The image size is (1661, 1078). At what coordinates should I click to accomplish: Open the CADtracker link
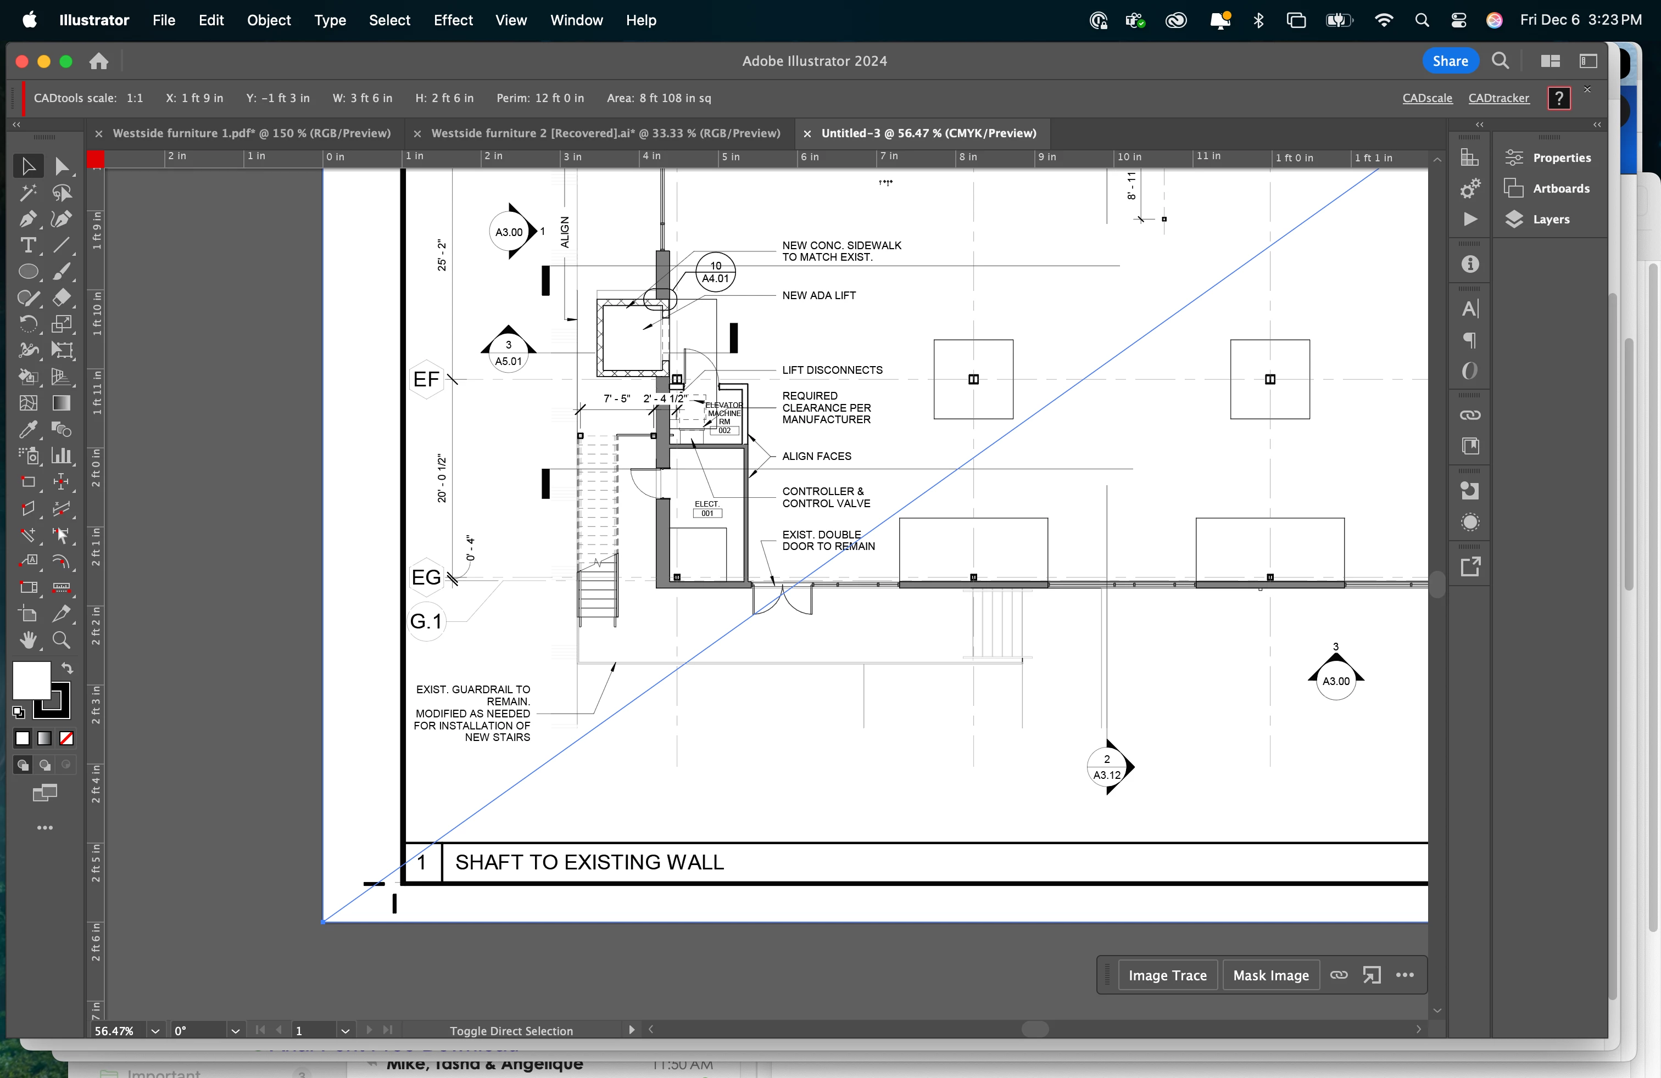pos(1498,98)
